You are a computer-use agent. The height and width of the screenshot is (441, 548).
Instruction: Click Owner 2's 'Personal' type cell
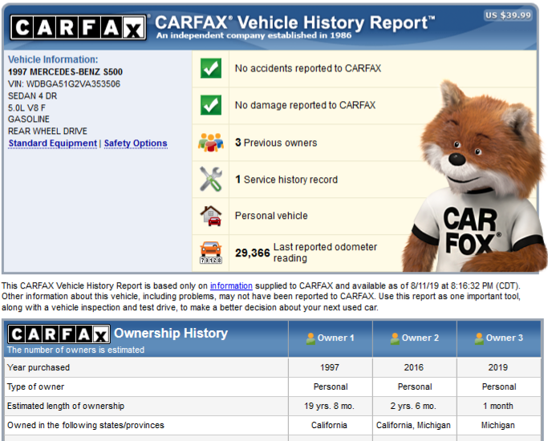415,386
